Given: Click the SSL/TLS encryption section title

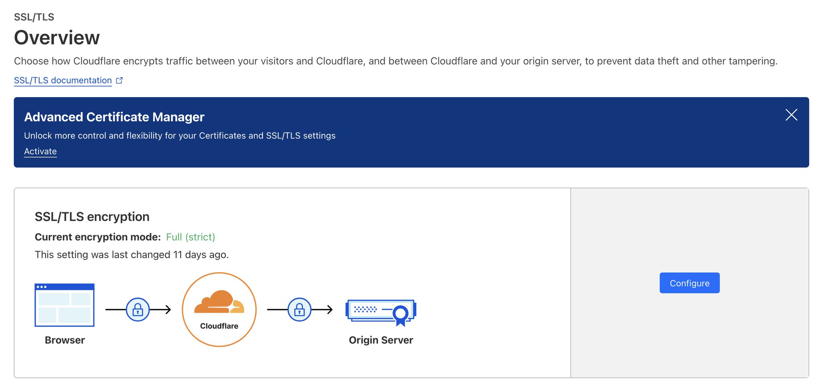Looking at the screenshot, I should pyautogui.click(x=92, y=217).
